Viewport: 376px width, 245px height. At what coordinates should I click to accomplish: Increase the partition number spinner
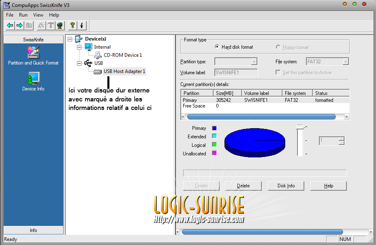click(x=342, y=139)
